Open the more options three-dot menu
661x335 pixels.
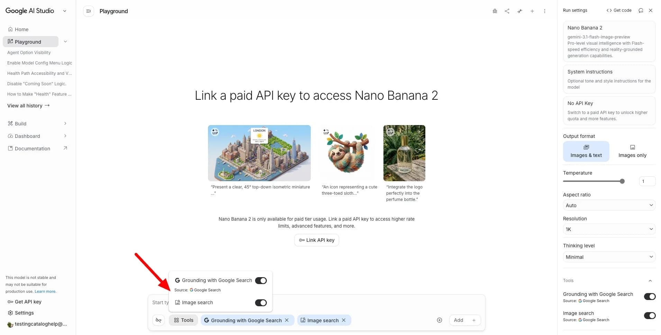tap(545, 11)
